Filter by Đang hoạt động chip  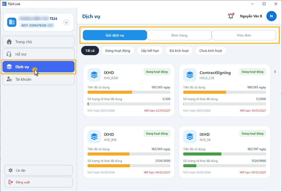[118, 51]
